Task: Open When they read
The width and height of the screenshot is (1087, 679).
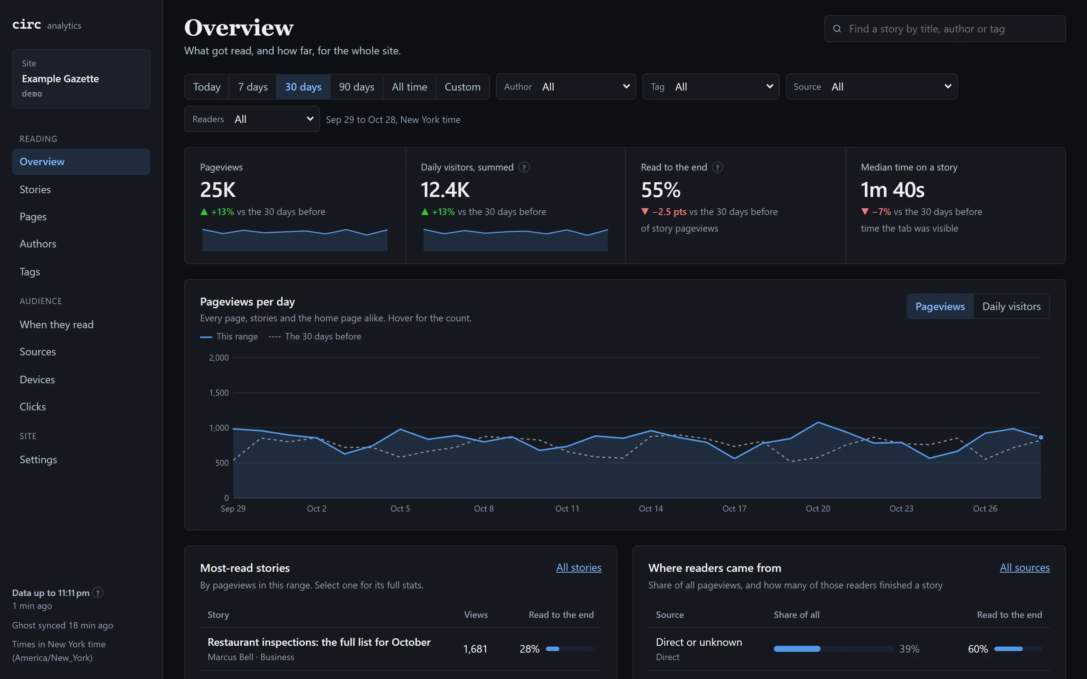Action: pos(81,324)
